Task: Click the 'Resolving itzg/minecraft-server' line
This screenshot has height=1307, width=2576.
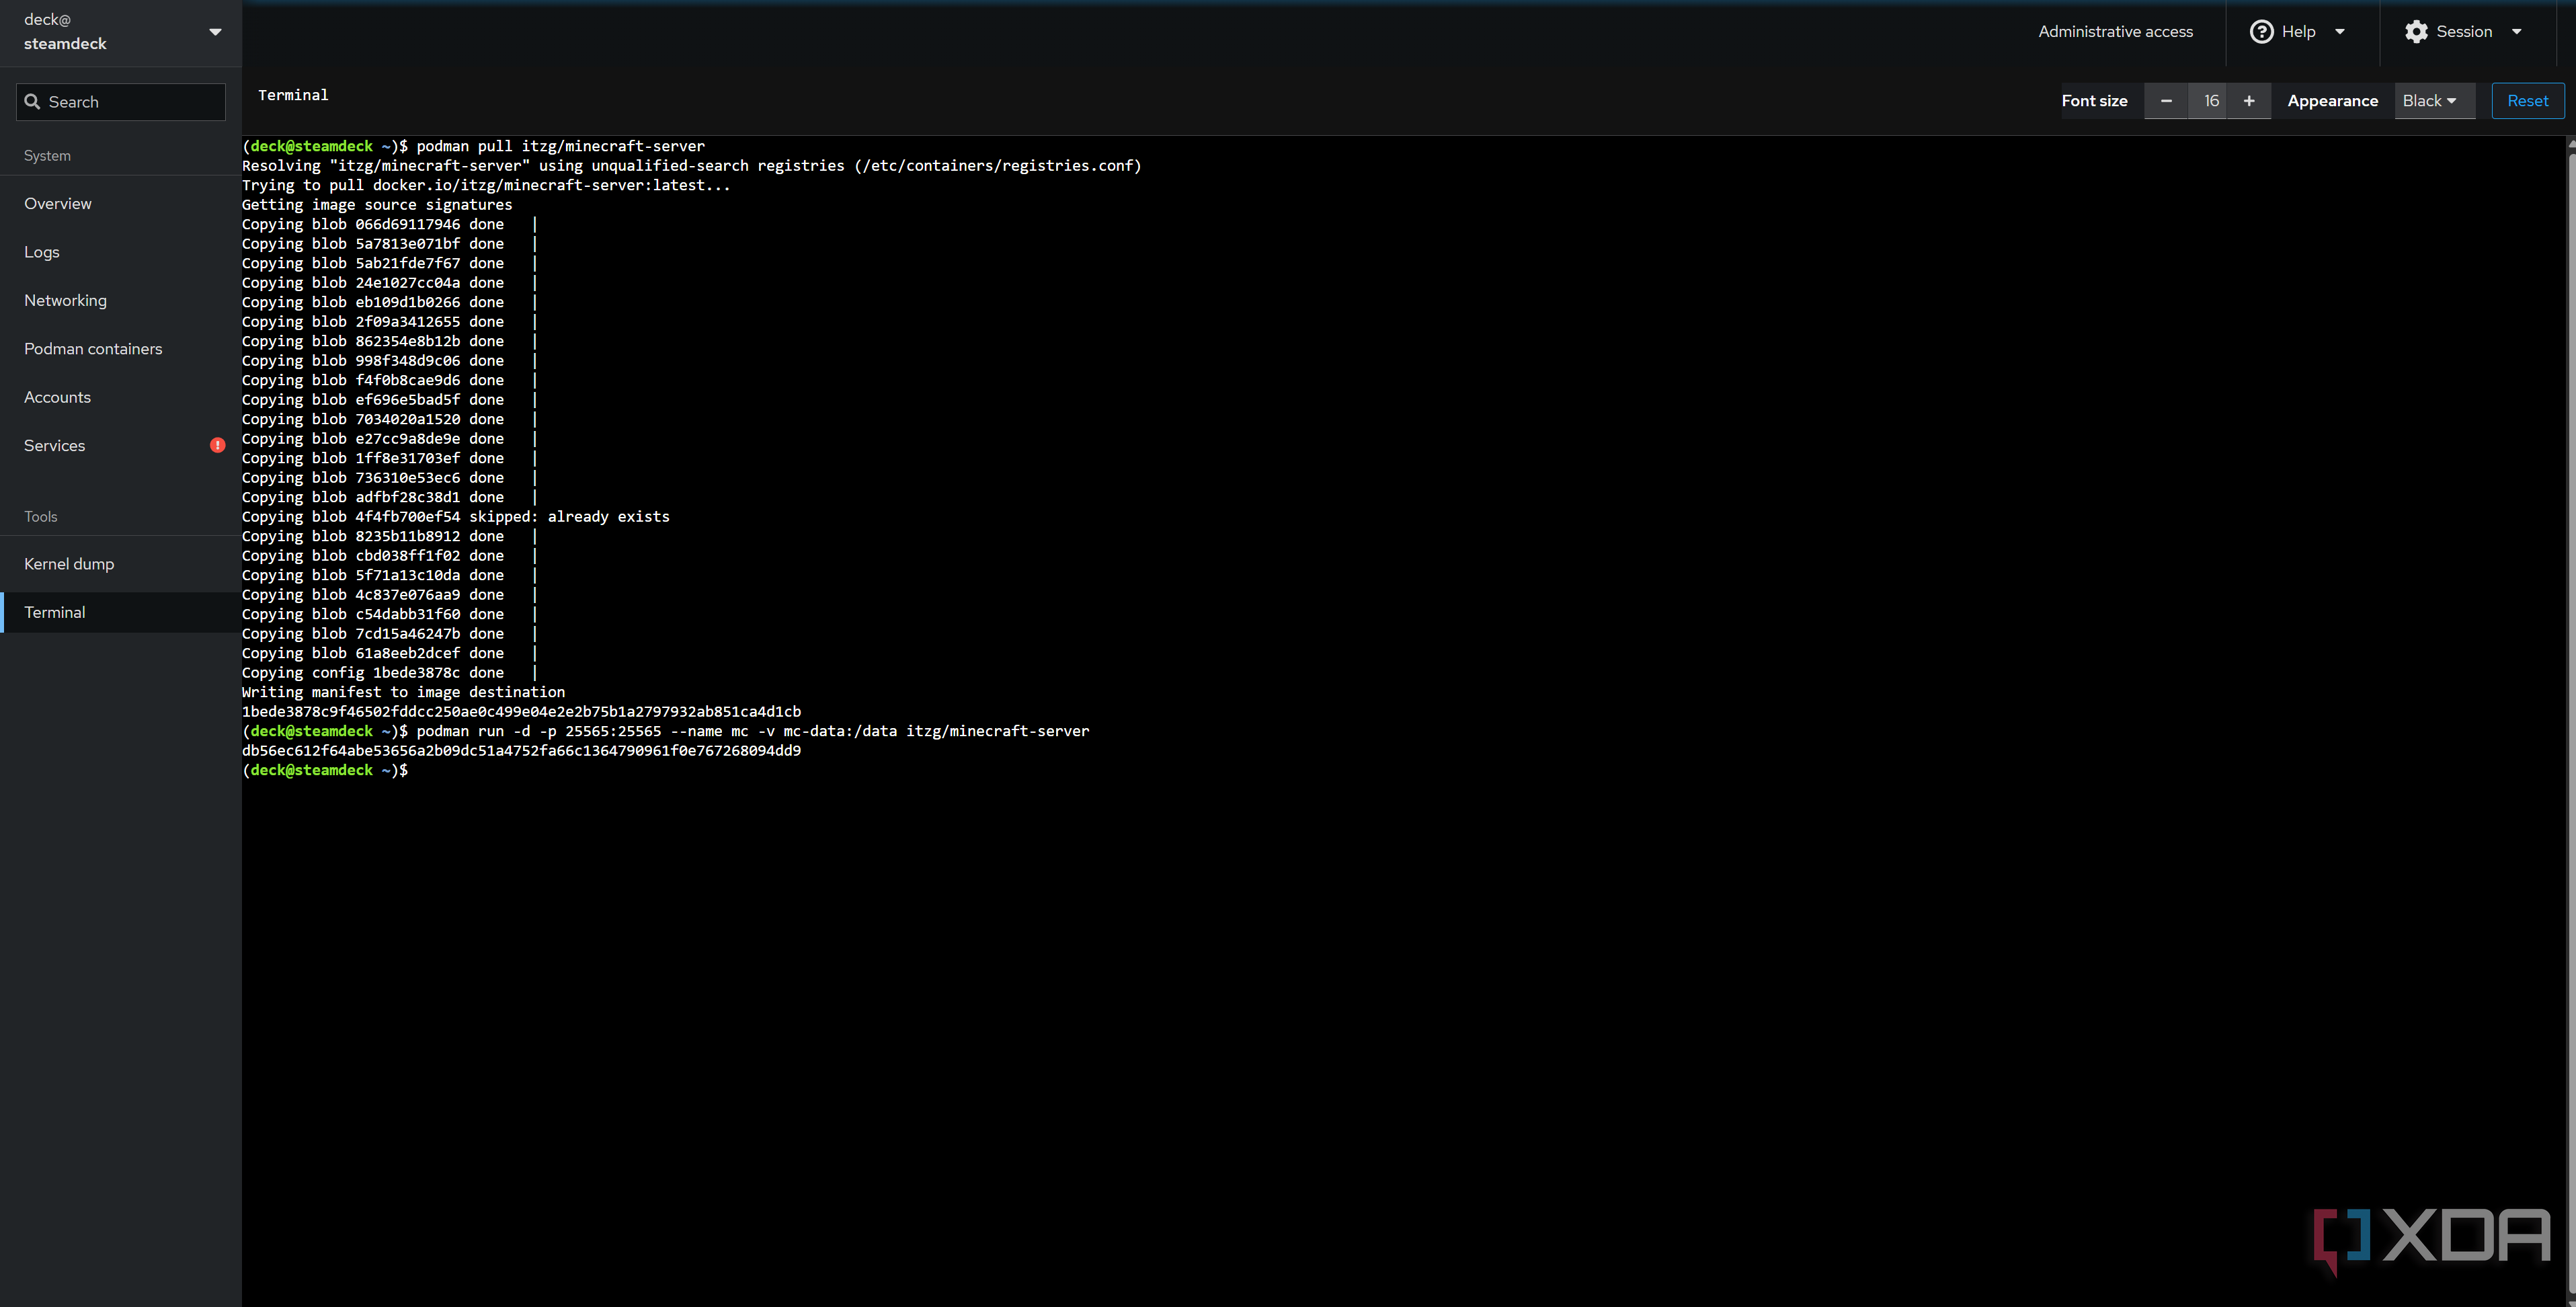Action: click(x=691, y=166)
